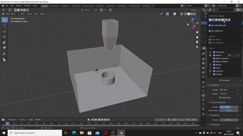243x136 pixels.
Task: Open the Material properties tab icon
Action: click(x=204, y=109)
